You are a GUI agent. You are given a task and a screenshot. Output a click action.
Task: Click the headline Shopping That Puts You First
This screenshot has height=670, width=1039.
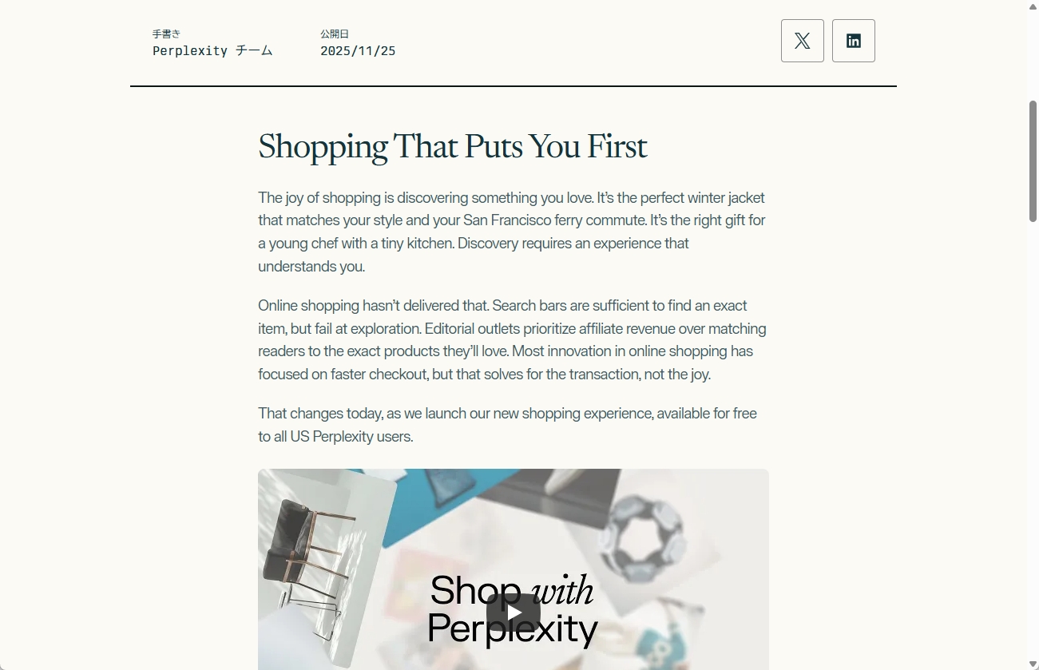452,146
